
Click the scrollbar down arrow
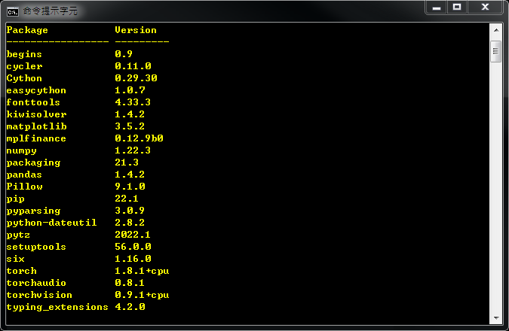point(496,318)
